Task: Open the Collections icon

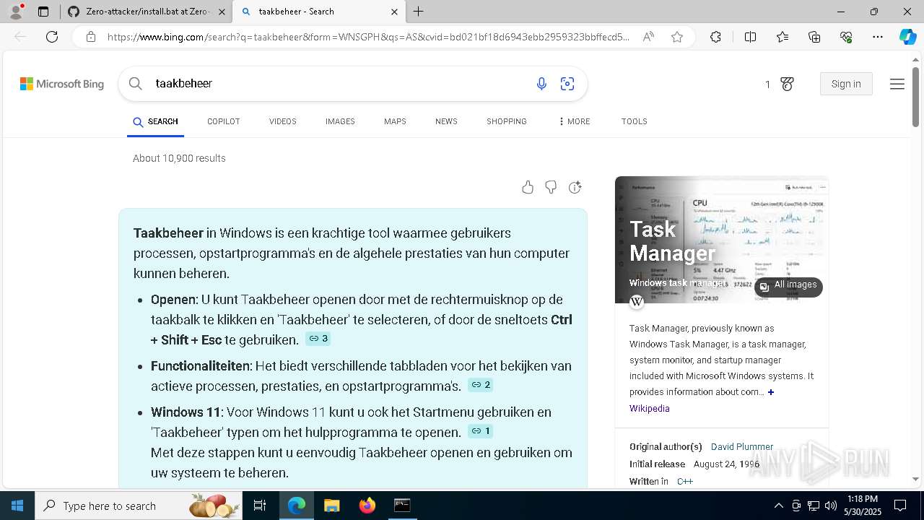Action: point(814,37)
